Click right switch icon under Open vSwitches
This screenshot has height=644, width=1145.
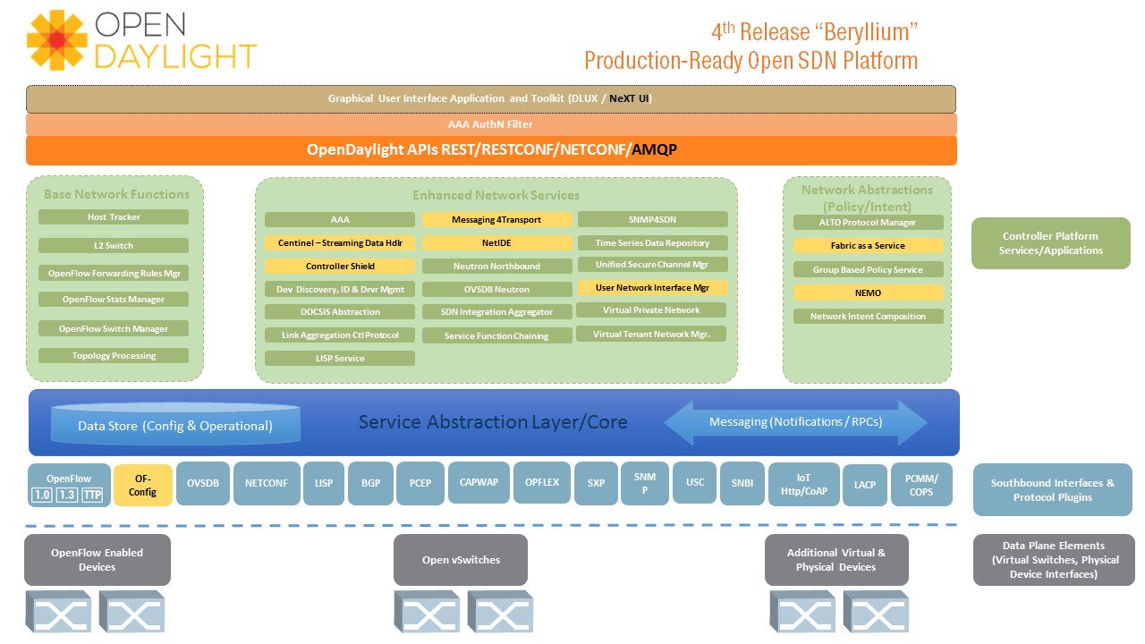pyautogui.click(x=501, y=611)
